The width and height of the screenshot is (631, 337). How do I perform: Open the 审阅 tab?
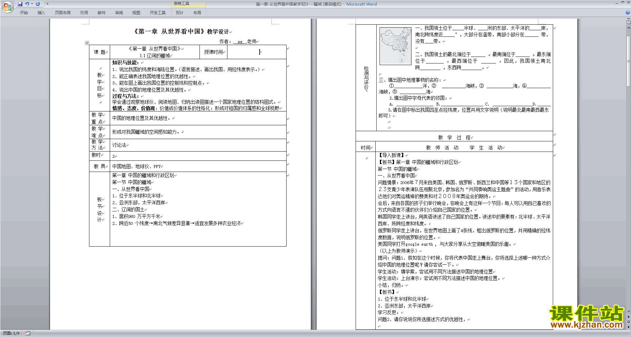click(119, 13)
